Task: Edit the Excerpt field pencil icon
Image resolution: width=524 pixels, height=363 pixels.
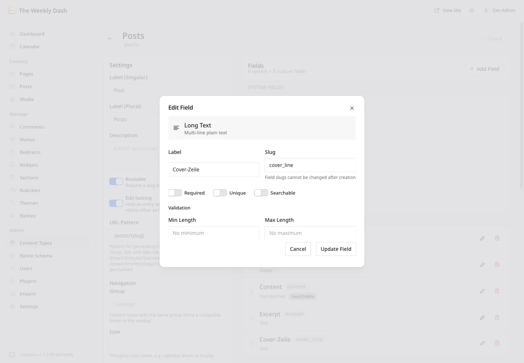Action: pyautogui.click(x=483, y=318)
